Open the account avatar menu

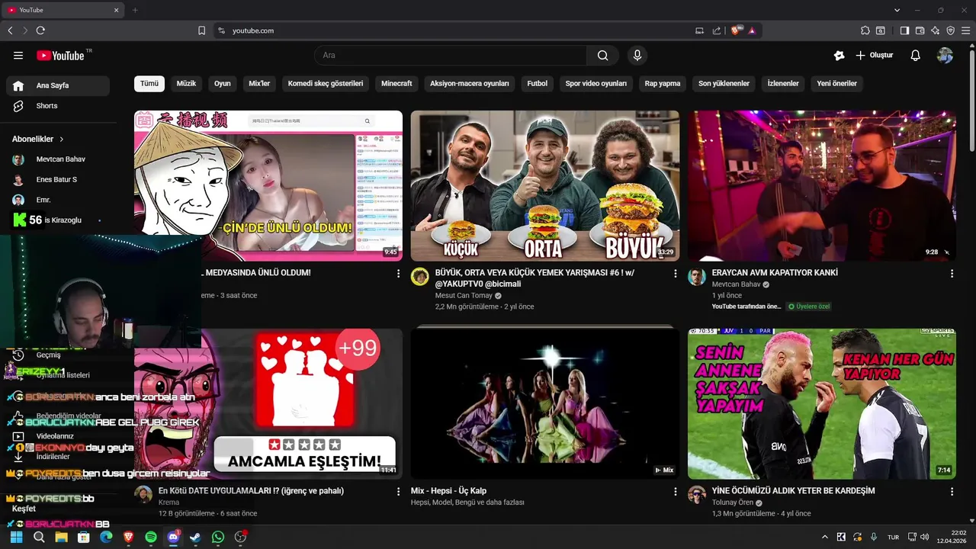coord(945,55)
